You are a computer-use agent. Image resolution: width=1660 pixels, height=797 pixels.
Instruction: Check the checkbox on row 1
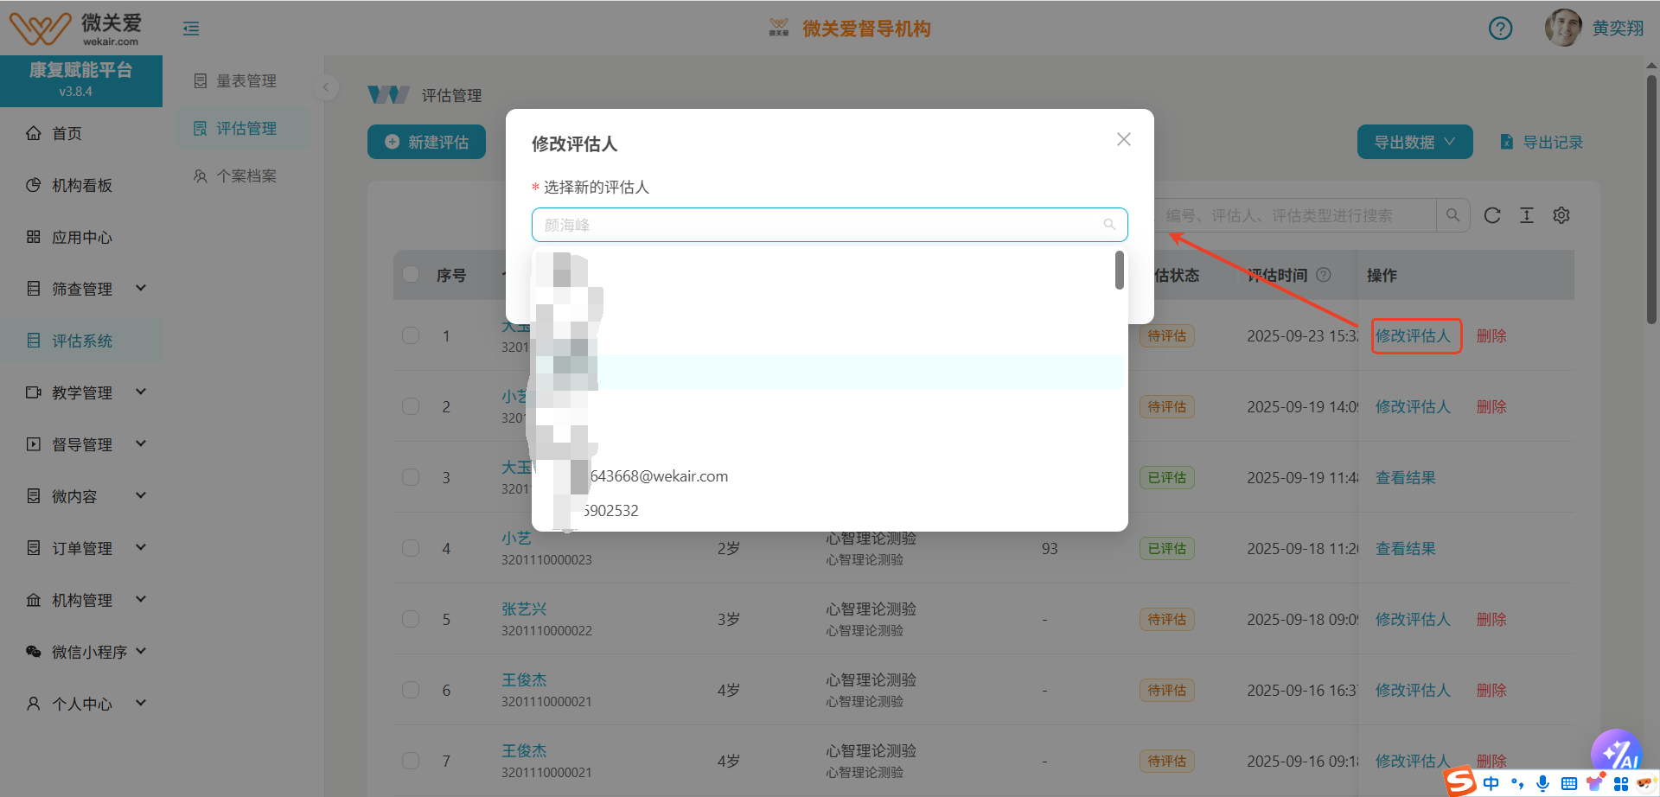[410, 335]
